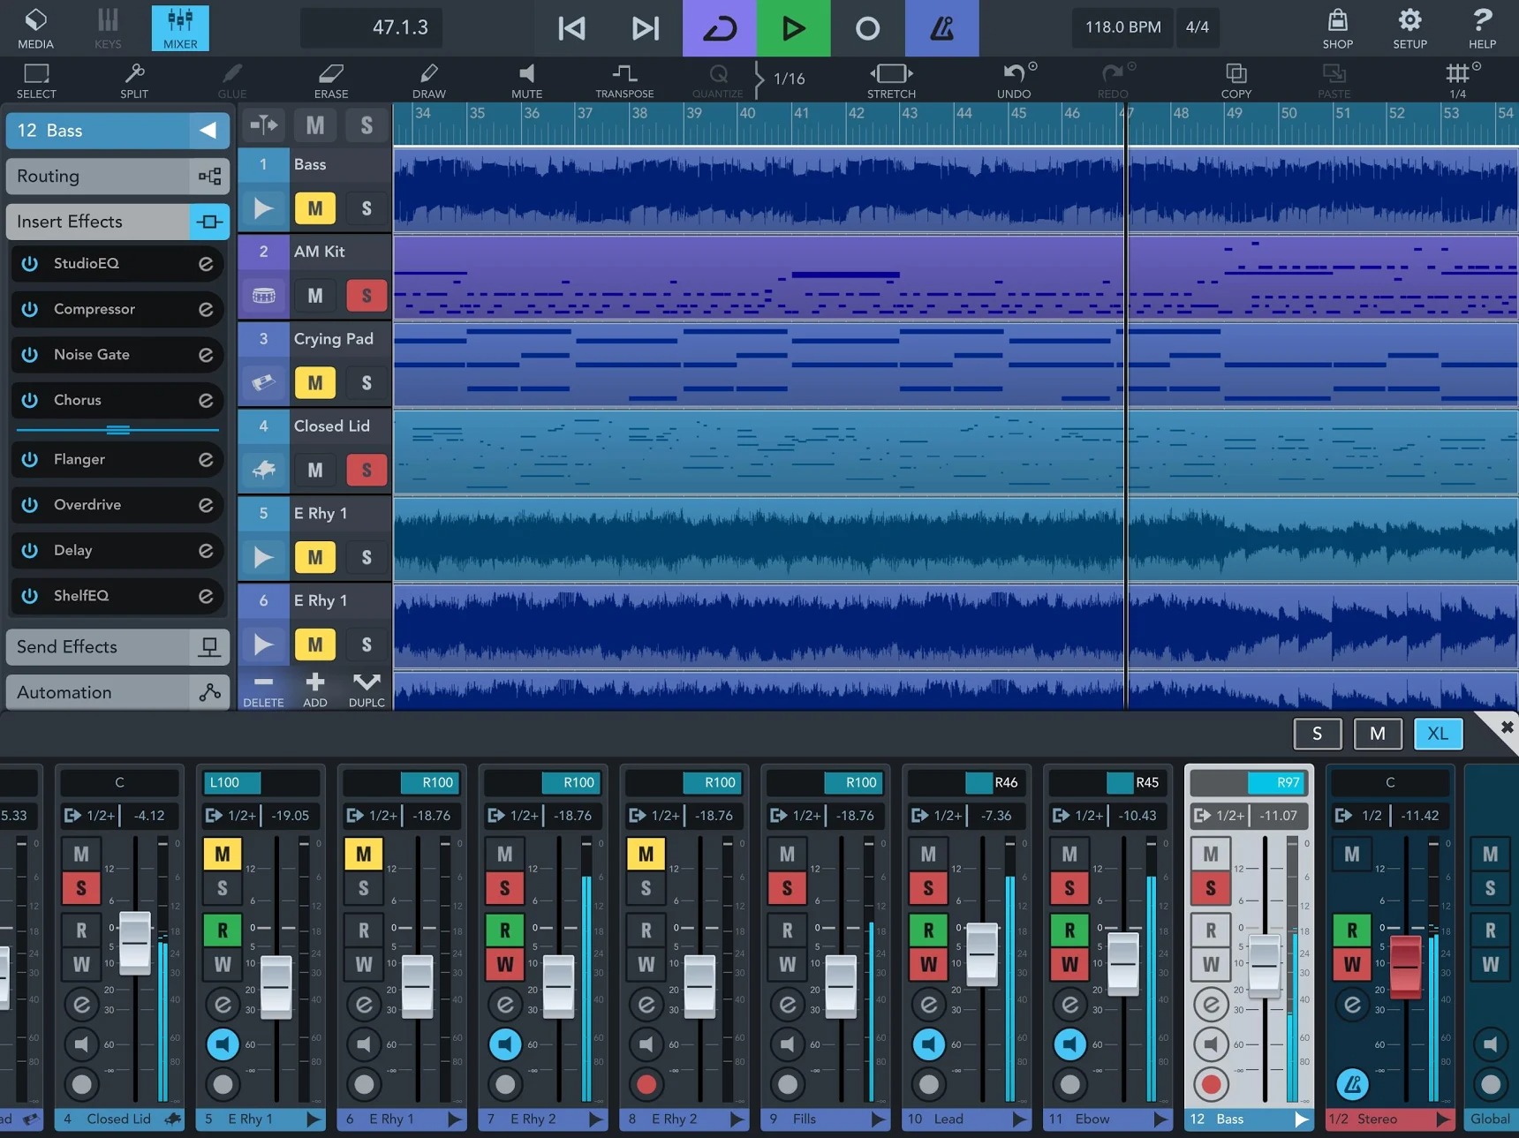Screen dimensions: 1519x1138
Task: Open the Automation panel
Action: pos(117,692)
